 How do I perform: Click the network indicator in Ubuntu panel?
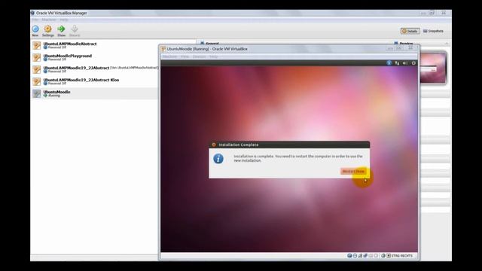click(397, 62)
